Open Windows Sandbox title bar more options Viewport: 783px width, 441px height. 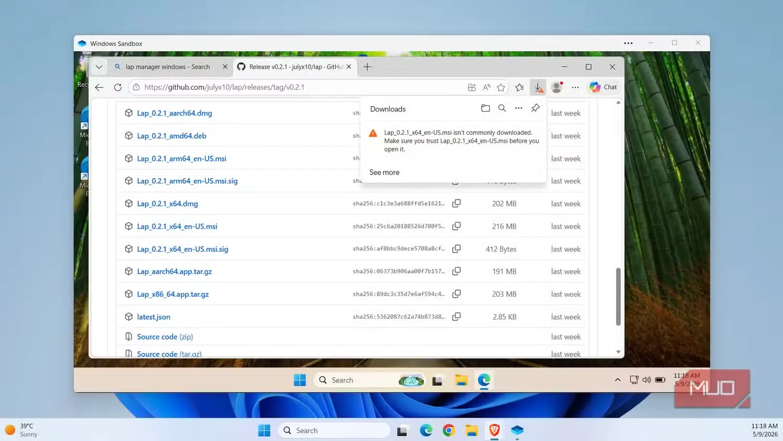(628, 43)
